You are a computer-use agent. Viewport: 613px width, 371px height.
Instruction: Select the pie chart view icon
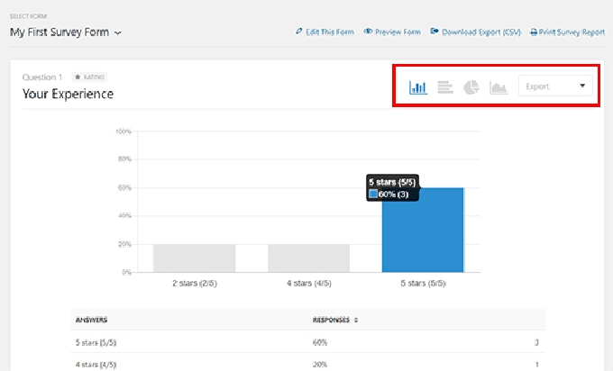coord(471,87)
